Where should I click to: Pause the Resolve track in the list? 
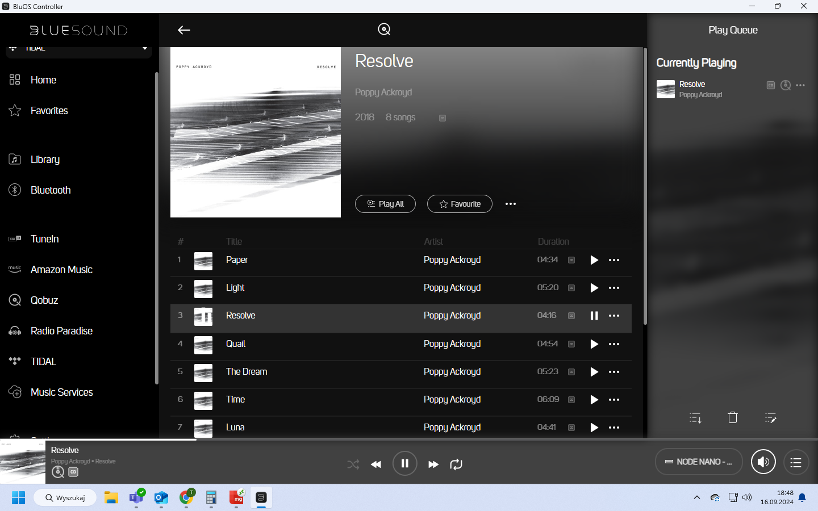[594, 316]
